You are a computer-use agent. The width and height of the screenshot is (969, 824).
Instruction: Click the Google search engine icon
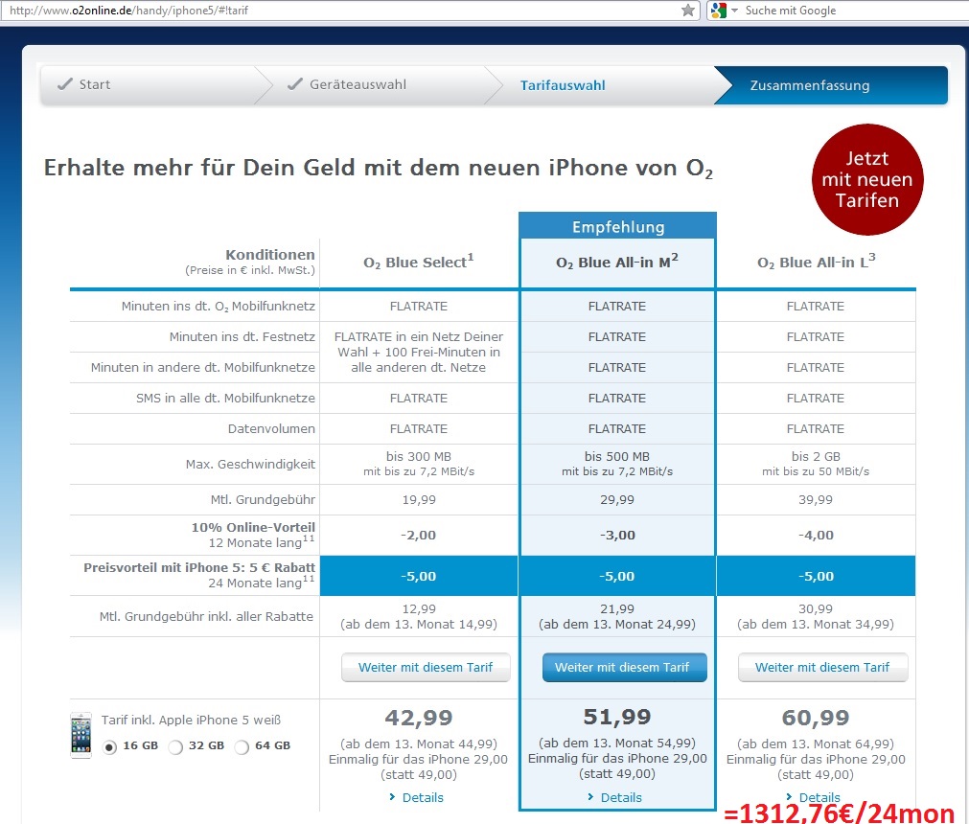tap(718, 10)
